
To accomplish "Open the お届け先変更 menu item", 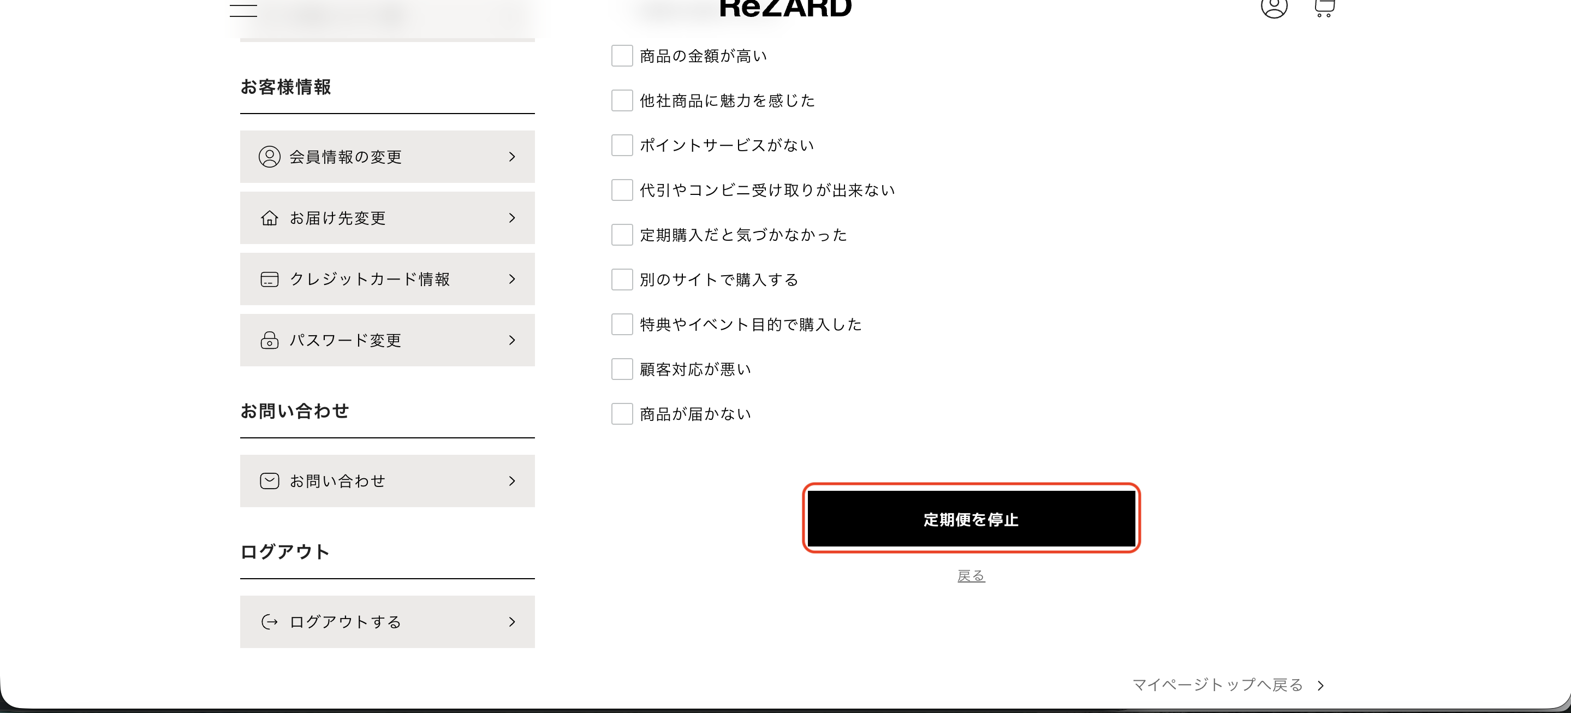I will coord(386,218).
